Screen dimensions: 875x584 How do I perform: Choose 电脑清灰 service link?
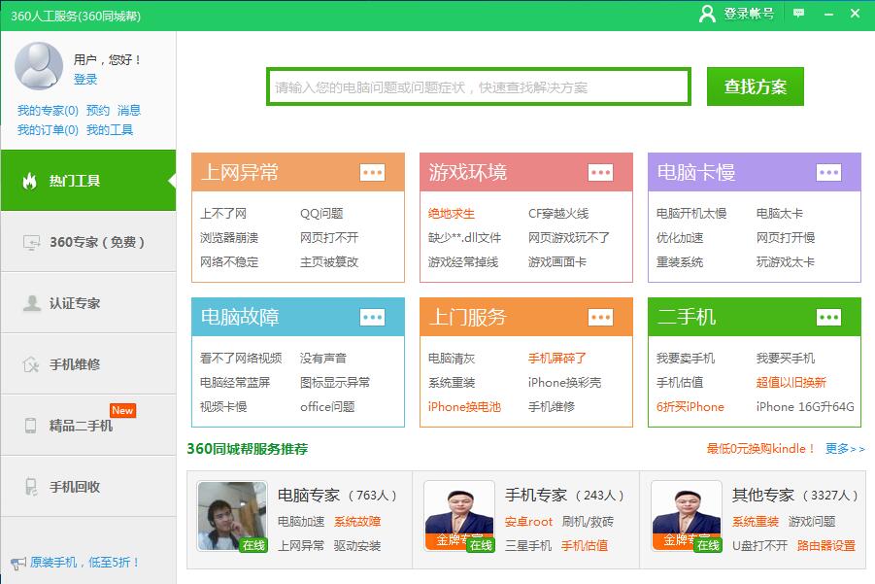point(452,358)
